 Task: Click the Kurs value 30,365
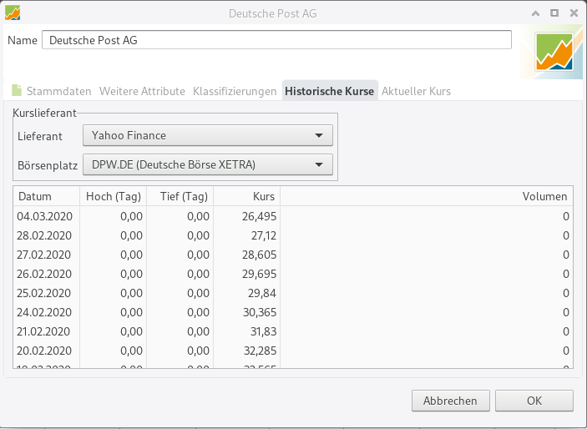tap(260, 312)
